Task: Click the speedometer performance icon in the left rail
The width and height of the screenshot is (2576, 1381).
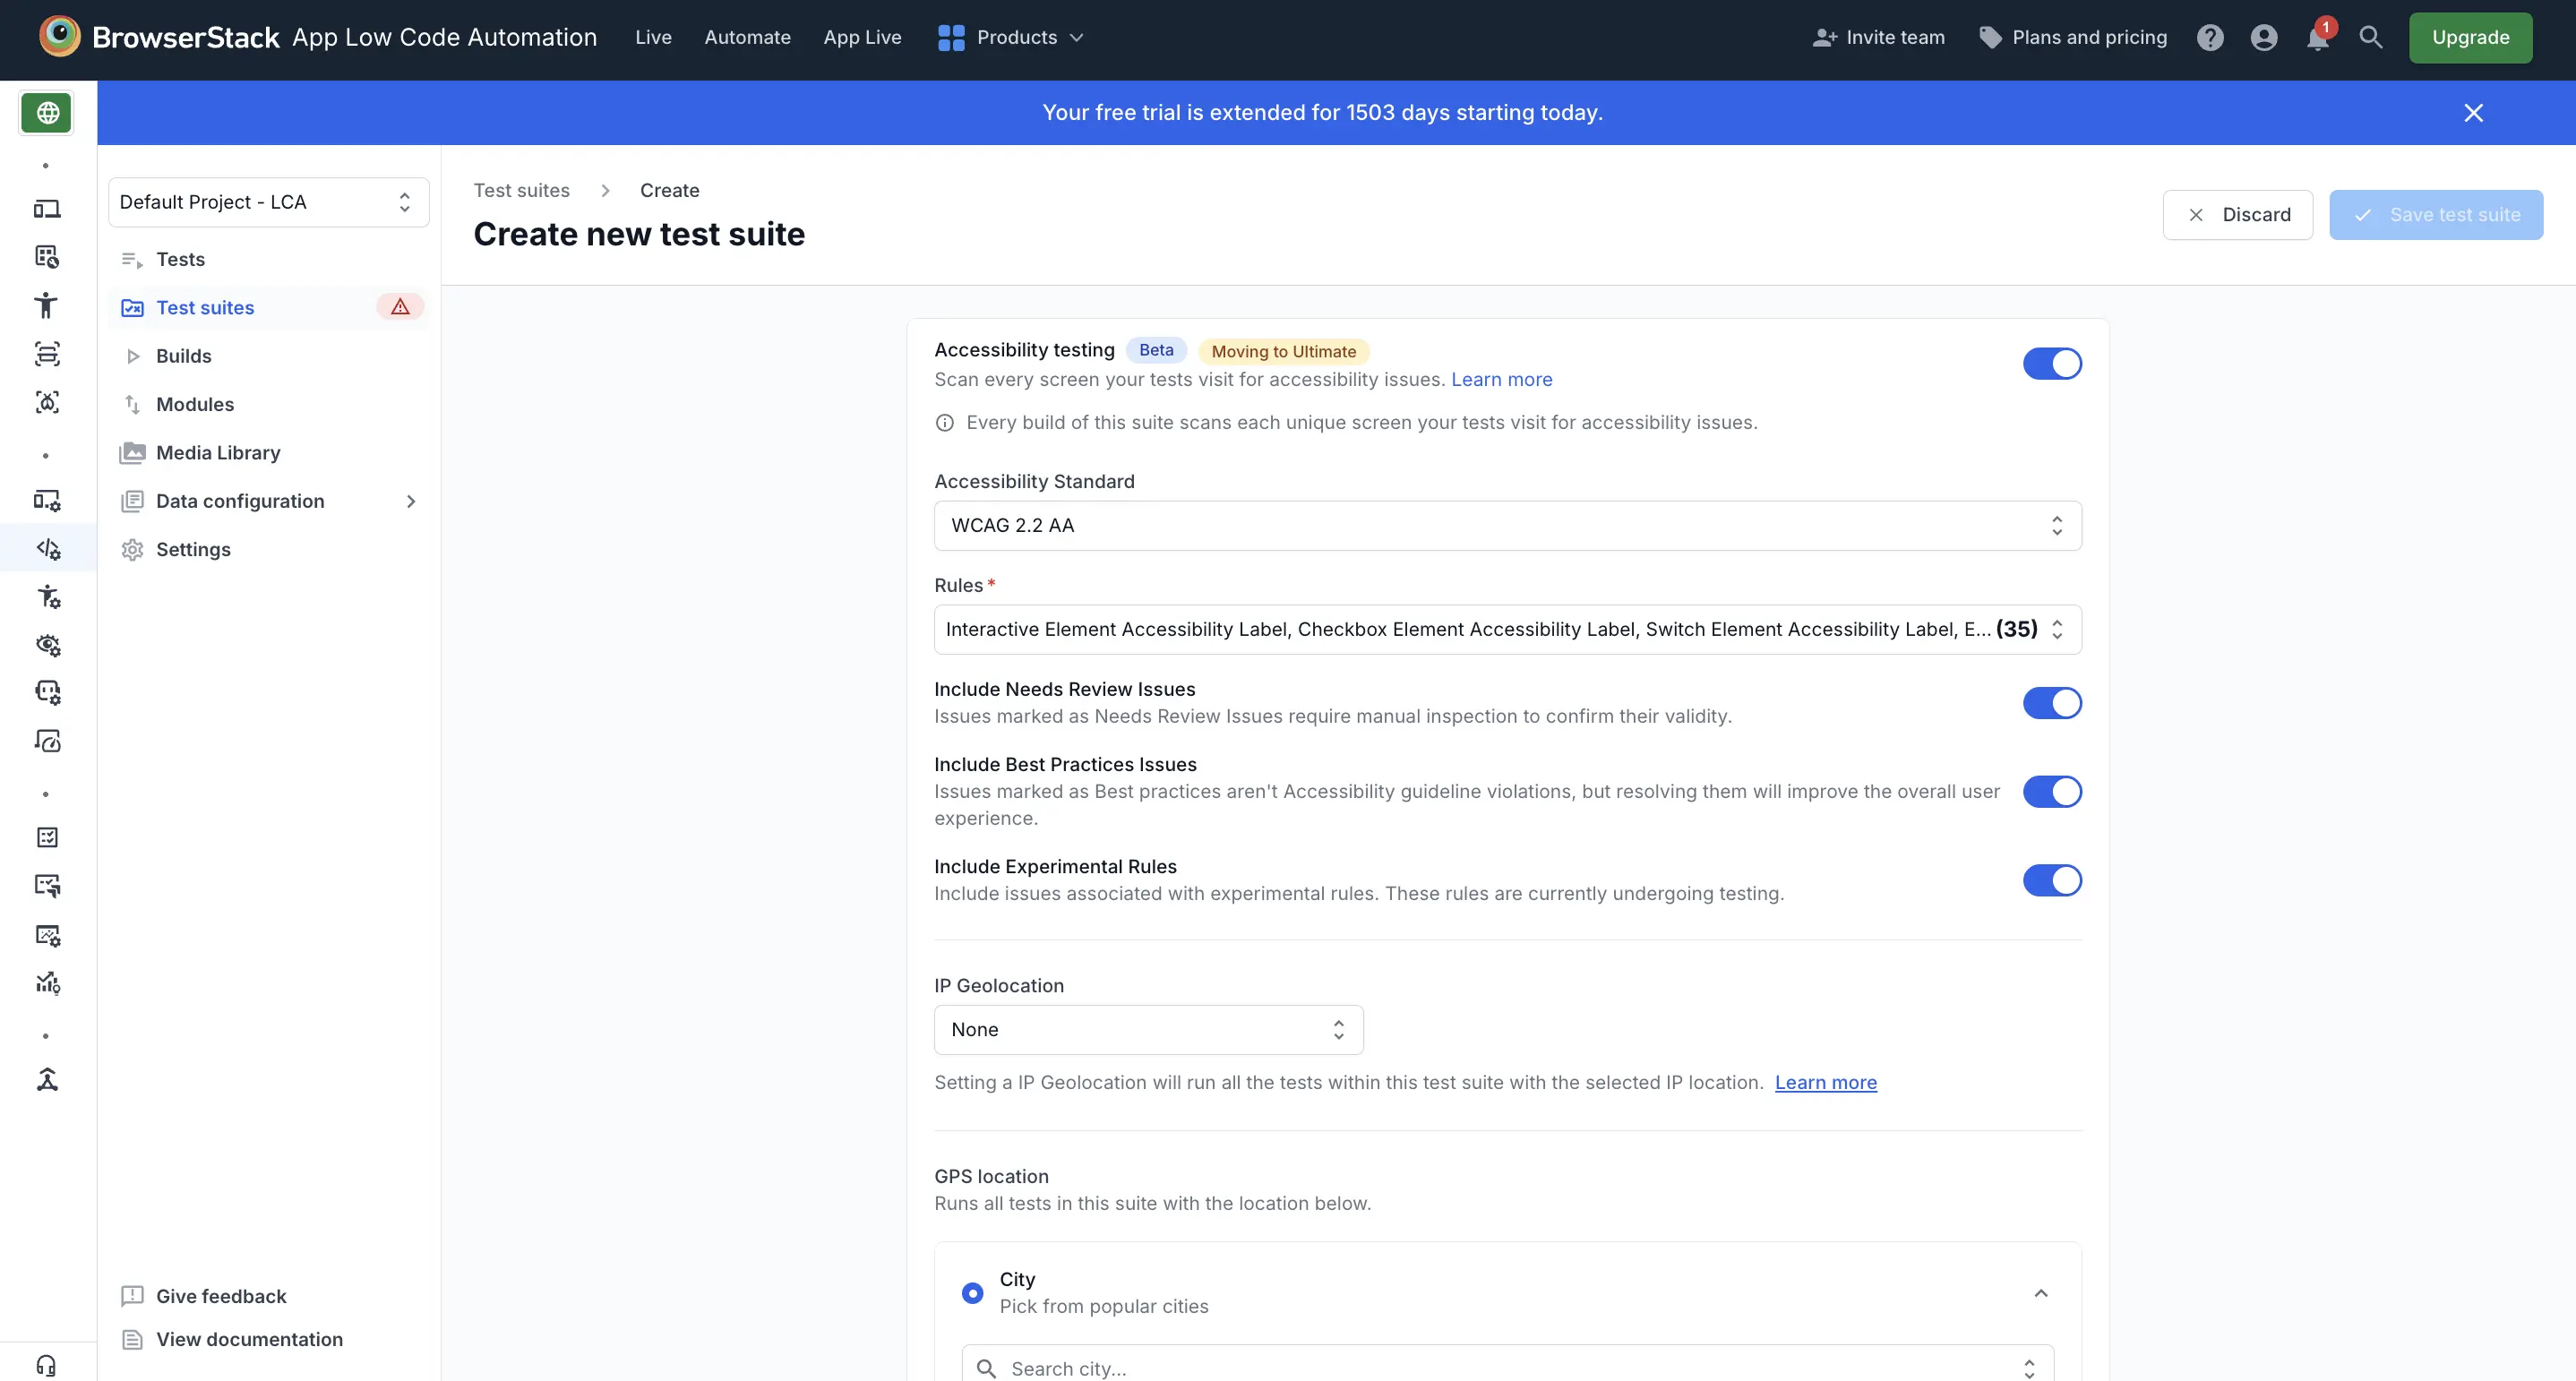Action: (48, 741)
